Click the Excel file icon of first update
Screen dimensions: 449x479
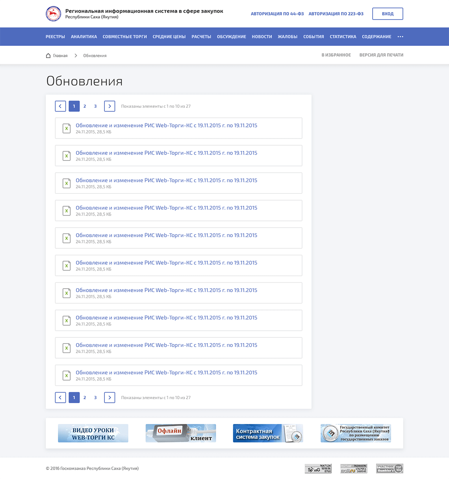(x=67, y=128)
